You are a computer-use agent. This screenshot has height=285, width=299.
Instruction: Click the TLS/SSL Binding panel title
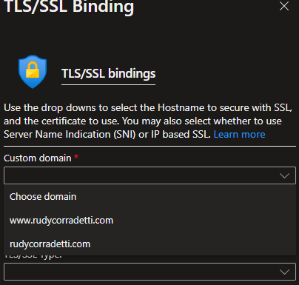(69, 7)
